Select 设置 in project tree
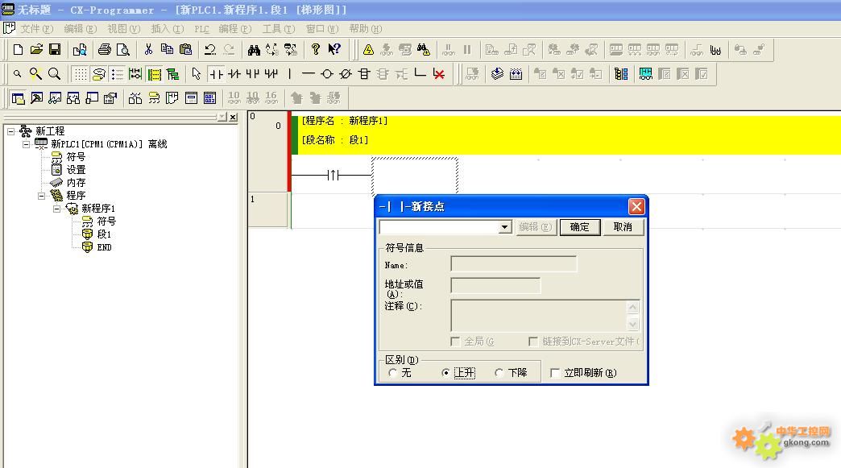 click(76, 170)
